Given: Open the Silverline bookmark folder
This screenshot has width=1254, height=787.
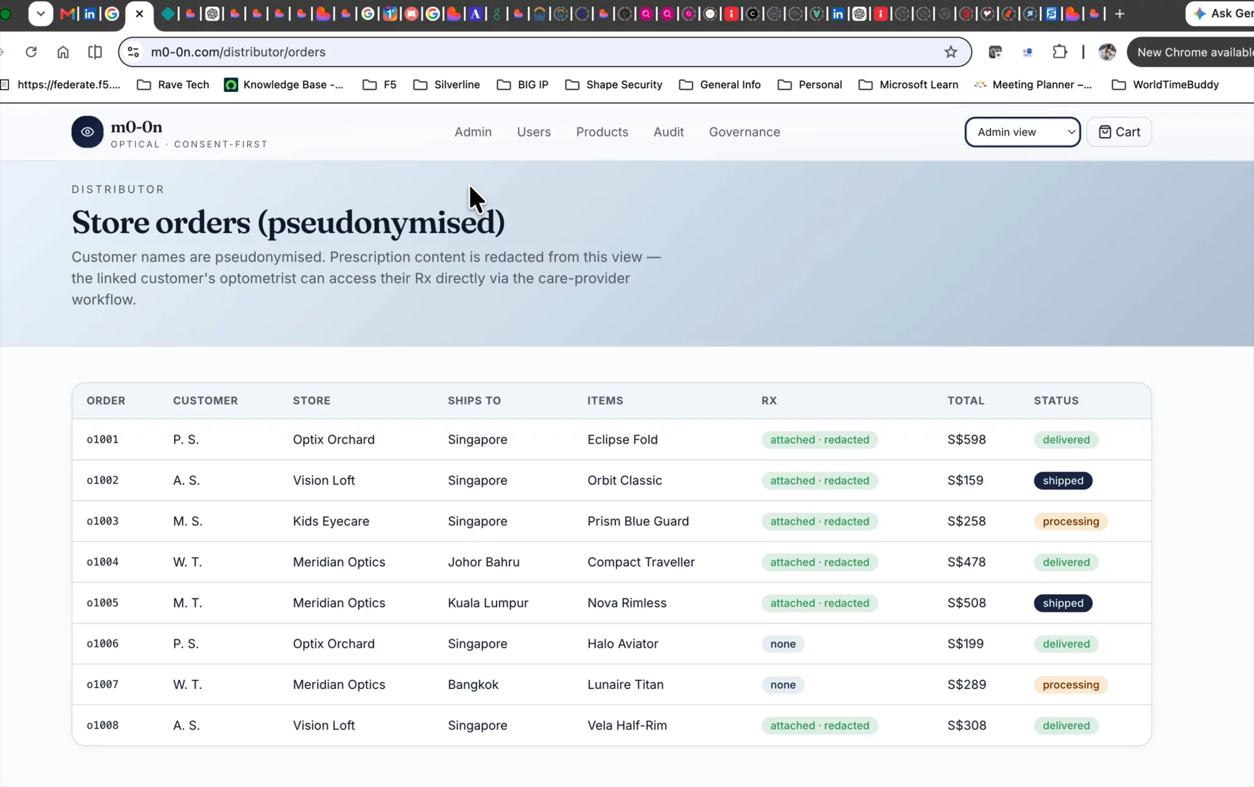Looking at the screenshot, I should click(446, 84).
